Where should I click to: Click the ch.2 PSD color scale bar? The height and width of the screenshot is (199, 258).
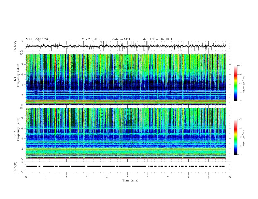[236, 137]
